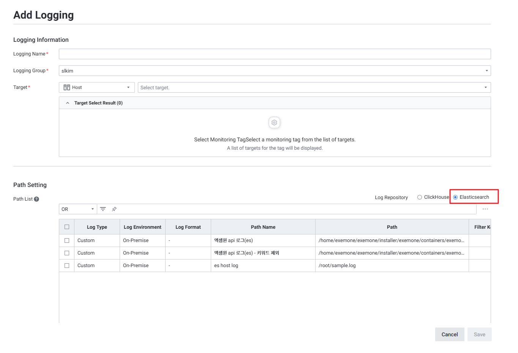Click the filter lines icon
The height and width of the screenshot is (353, 518).
pos(103,209)
